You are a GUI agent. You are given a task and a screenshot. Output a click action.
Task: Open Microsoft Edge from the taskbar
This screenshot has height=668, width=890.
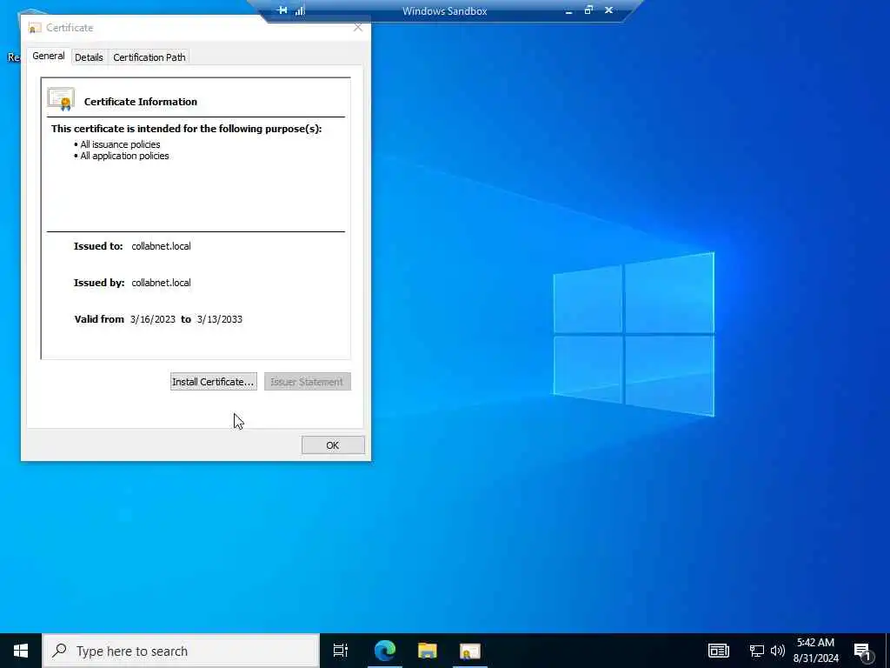pos(385,651)
